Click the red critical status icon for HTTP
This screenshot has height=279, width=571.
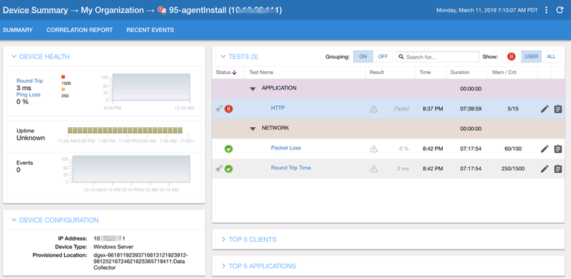point(229,109)
